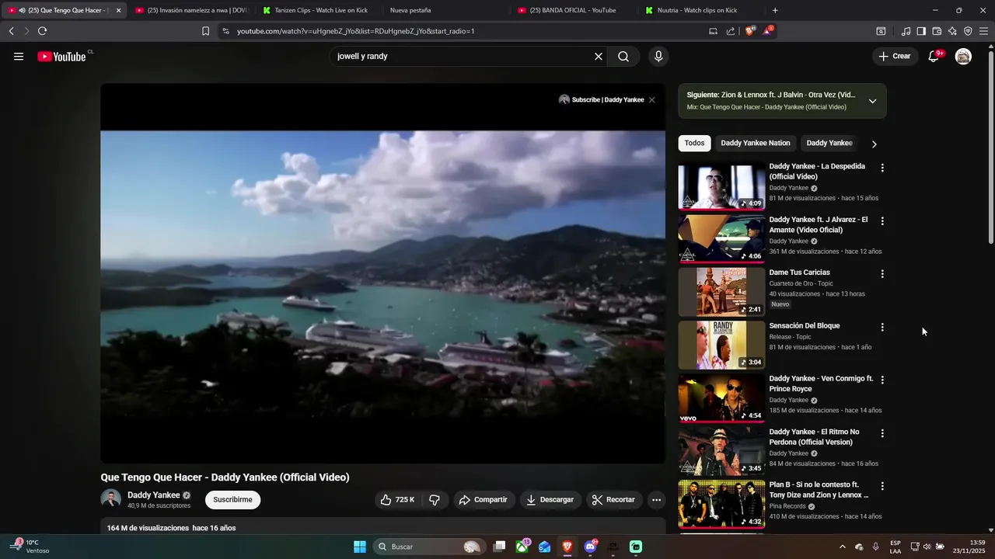This screenshot has width=995, height=559.
Task: Switch to the Tanizen Clips Kick tab
Action: point(317,10)
